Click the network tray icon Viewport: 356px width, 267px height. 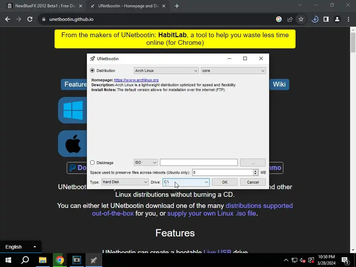pos(294,260)
